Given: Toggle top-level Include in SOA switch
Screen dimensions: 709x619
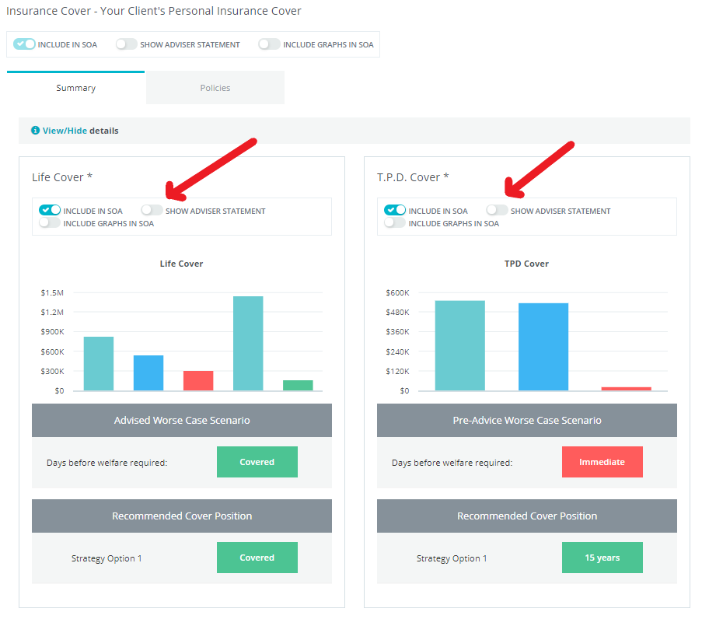Looking at the screenshot, I should point(25,44).
